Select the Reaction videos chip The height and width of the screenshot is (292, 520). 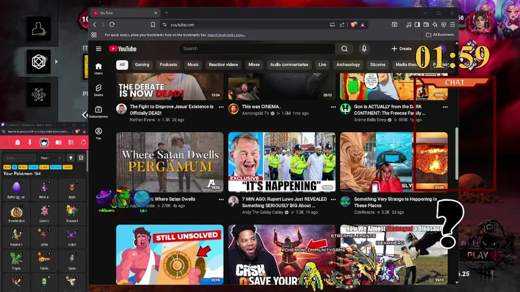coord(223,64)
